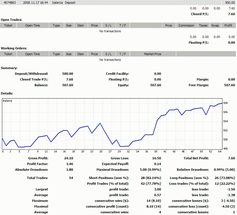
Task: Click largest loss trade value -1.50
Action: tap(231, 190)
